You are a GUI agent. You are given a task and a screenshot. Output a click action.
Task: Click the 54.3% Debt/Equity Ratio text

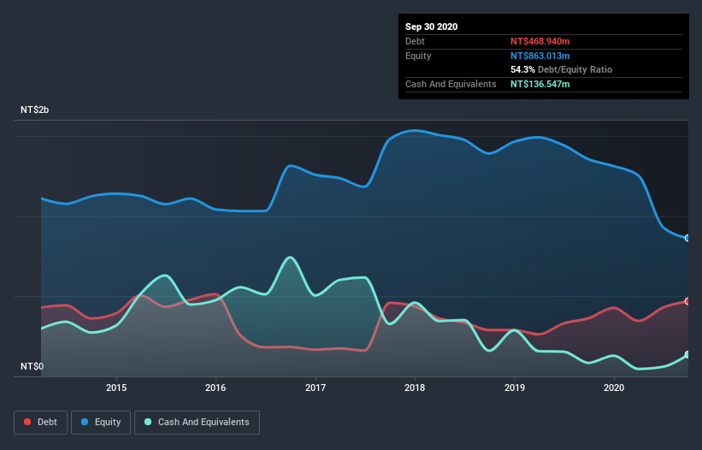562,69
